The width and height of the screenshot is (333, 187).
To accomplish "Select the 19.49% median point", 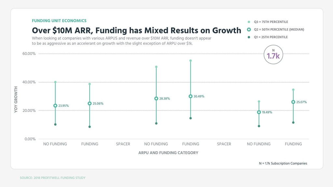I will (x=259, y=112).
